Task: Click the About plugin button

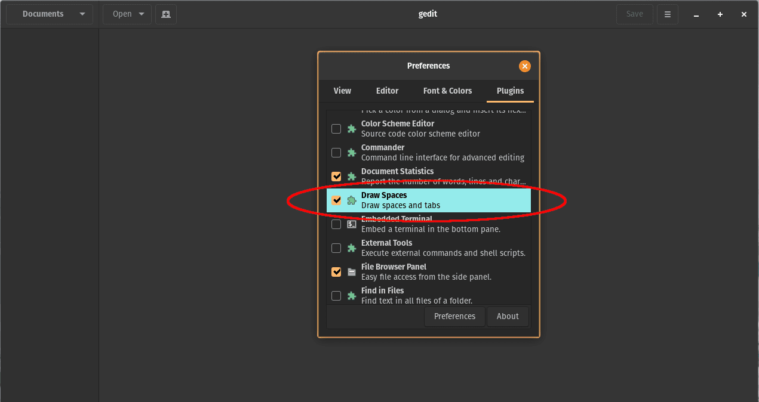Action: tap(508, 317)
